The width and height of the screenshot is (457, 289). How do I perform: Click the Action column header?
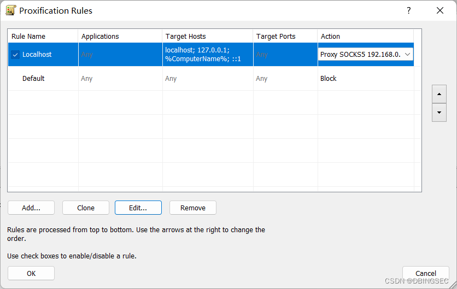(366, 37)
